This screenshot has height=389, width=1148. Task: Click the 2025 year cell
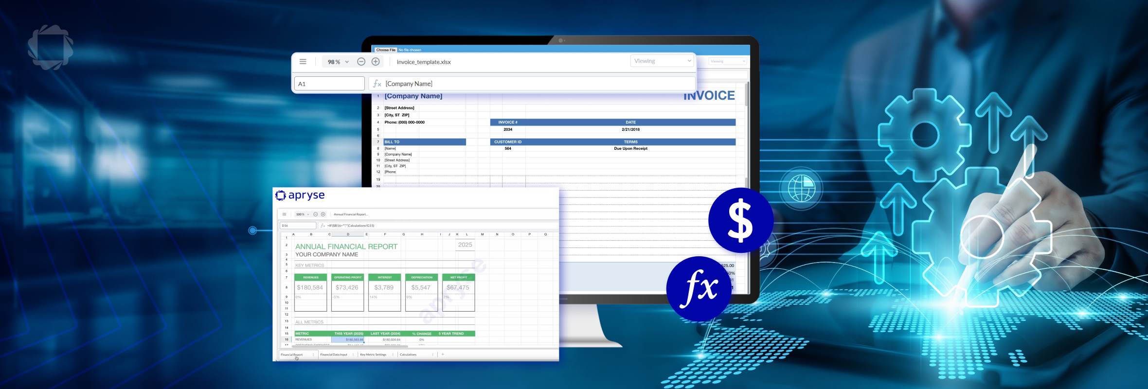(465, 245)
